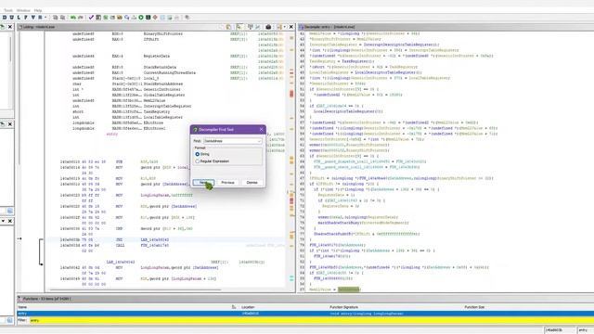Click the blue magnifier toolbar icon
Viewport: 594px width, 334px height.
(x=127, y=18)
